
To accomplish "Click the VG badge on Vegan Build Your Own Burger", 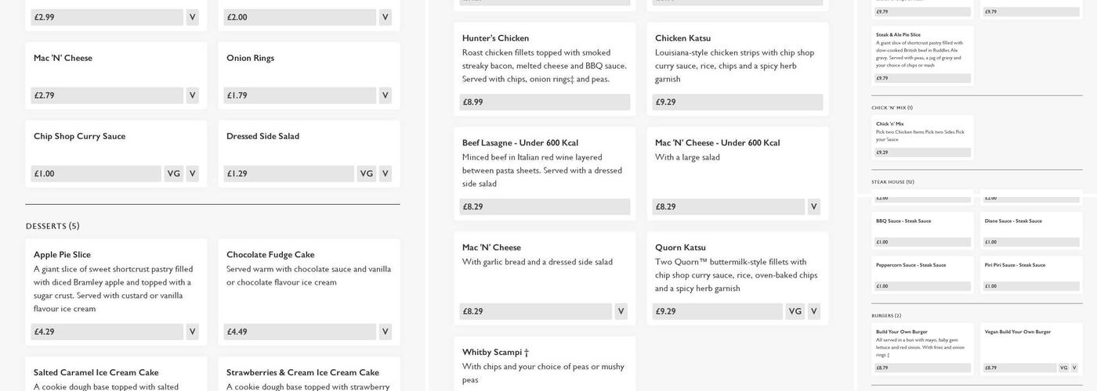I will pos(1063,368).
